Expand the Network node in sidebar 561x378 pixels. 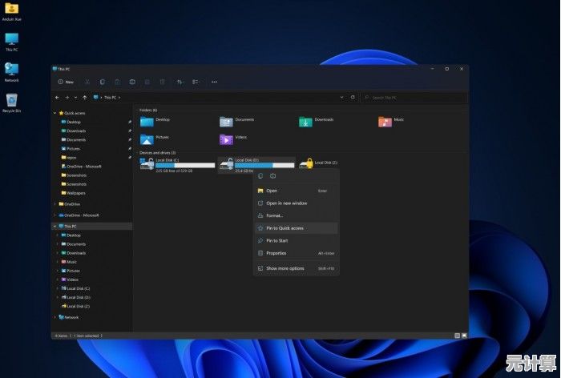pyautogui.click(x=55, y=317)
